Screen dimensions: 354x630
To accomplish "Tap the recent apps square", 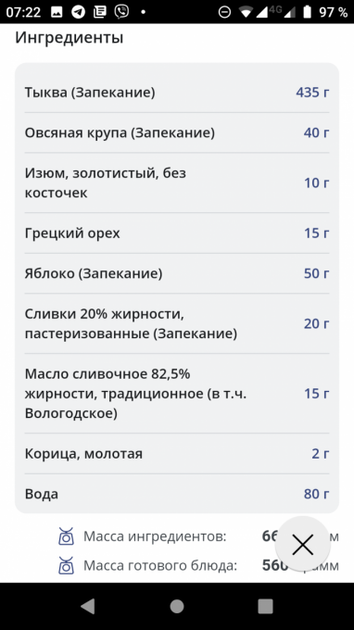I will point(265,606).
